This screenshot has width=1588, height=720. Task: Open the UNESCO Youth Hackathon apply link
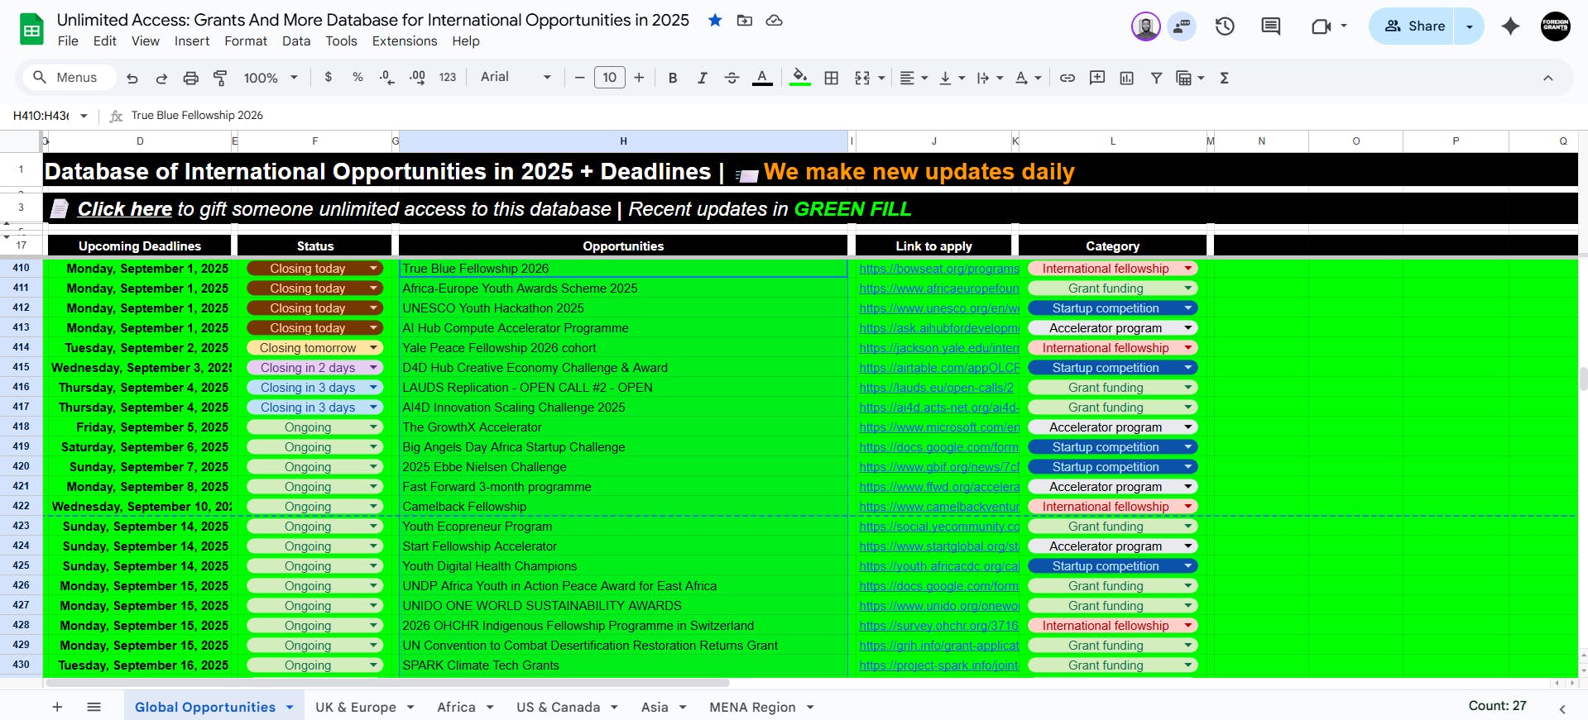938,308
